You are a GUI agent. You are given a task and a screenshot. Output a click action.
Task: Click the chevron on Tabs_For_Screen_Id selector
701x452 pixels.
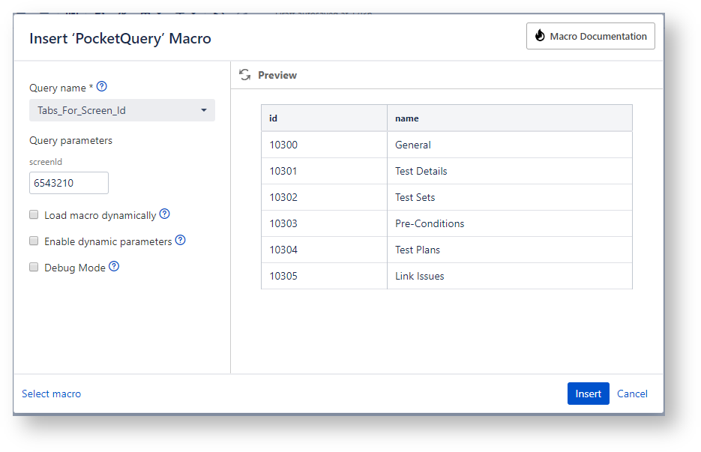(x=203, y=109)
